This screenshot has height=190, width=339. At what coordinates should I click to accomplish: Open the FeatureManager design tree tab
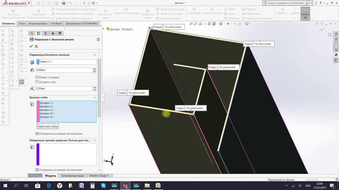click(x=32, y=34)
